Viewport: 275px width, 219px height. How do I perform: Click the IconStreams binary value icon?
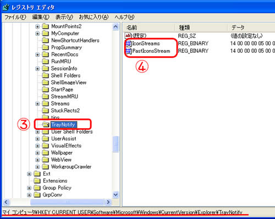pyautogui.click(x=128, y=43)
